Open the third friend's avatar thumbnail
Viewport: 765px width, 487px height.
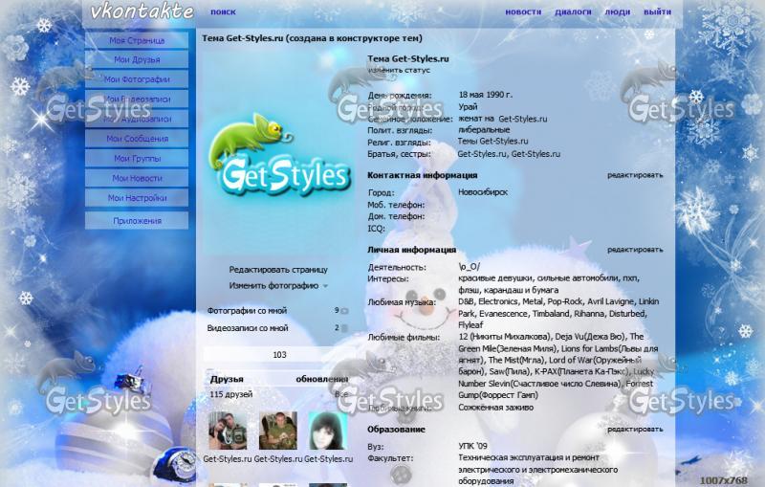327,431
